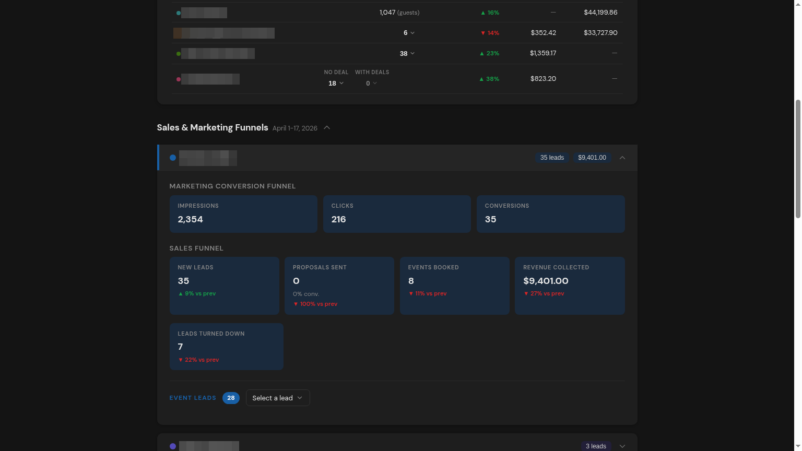Screen dimensions: 802x451
Task: Expand the chevron next to count 38
Action: [x=412, y=54]
